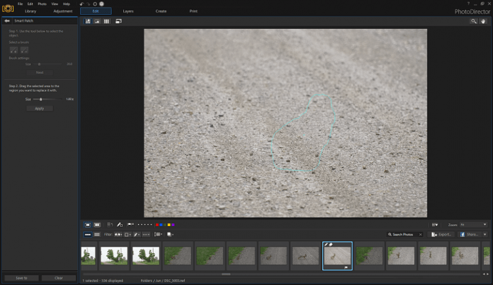The image size is (493, 285).
Task: Enable compare two photos view
Action: [97, 225]
